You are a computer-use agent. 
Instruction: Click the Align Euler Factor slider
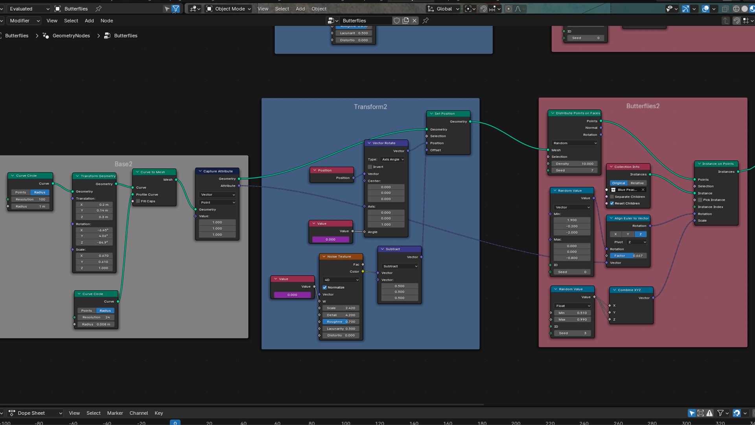coord(628,256)
